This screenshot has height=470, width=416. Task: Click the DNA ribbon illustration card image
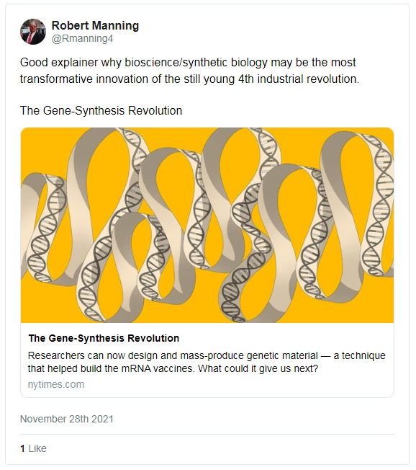(x=207, y=225)
